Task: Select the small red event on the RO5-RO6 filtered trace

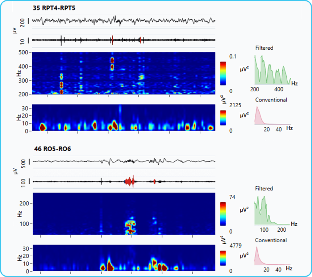Action: 154,181
